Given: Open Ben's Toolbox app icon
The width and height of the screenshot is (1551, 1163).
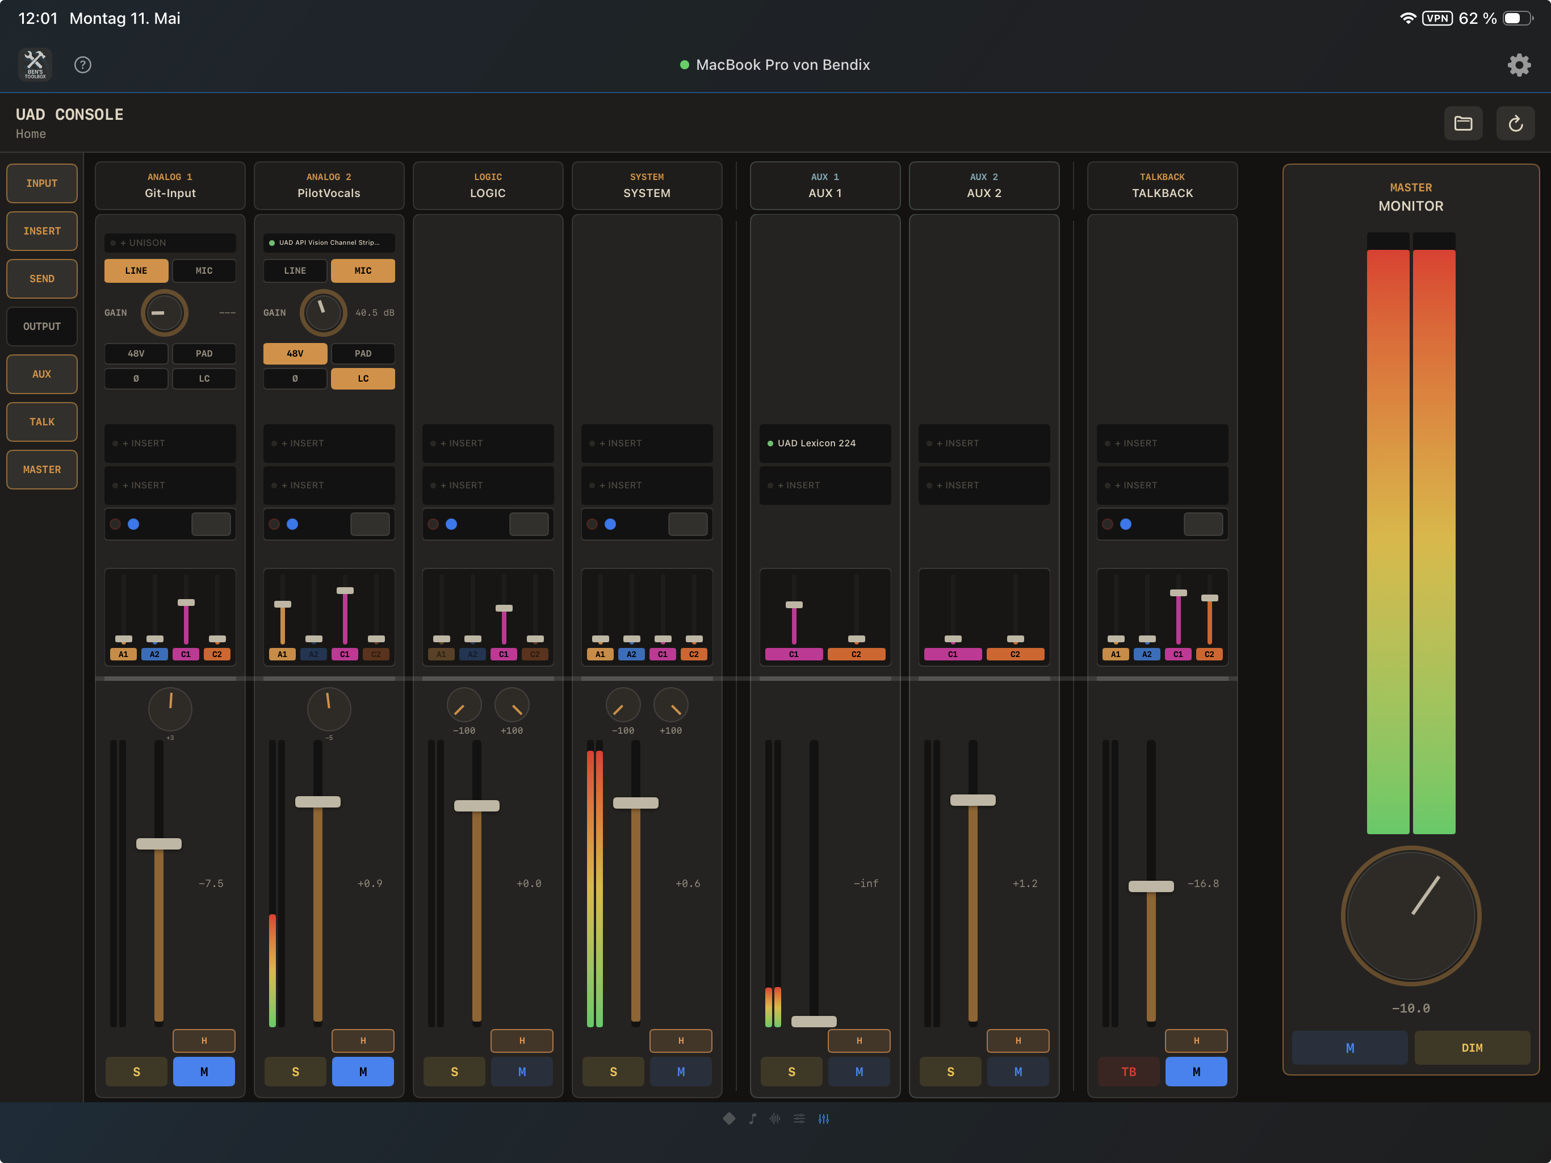Looking at the screenshot, I should pyautogui.click(x=35, y=65).
